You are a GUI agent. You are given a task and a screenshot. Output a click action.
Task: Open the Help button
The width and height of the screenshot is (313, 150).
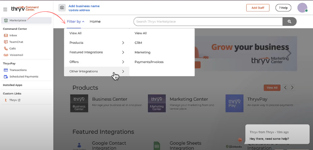click(283, 8)
